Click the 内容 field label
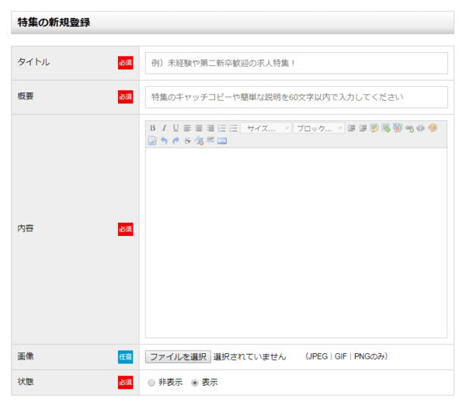 [26, 228]
